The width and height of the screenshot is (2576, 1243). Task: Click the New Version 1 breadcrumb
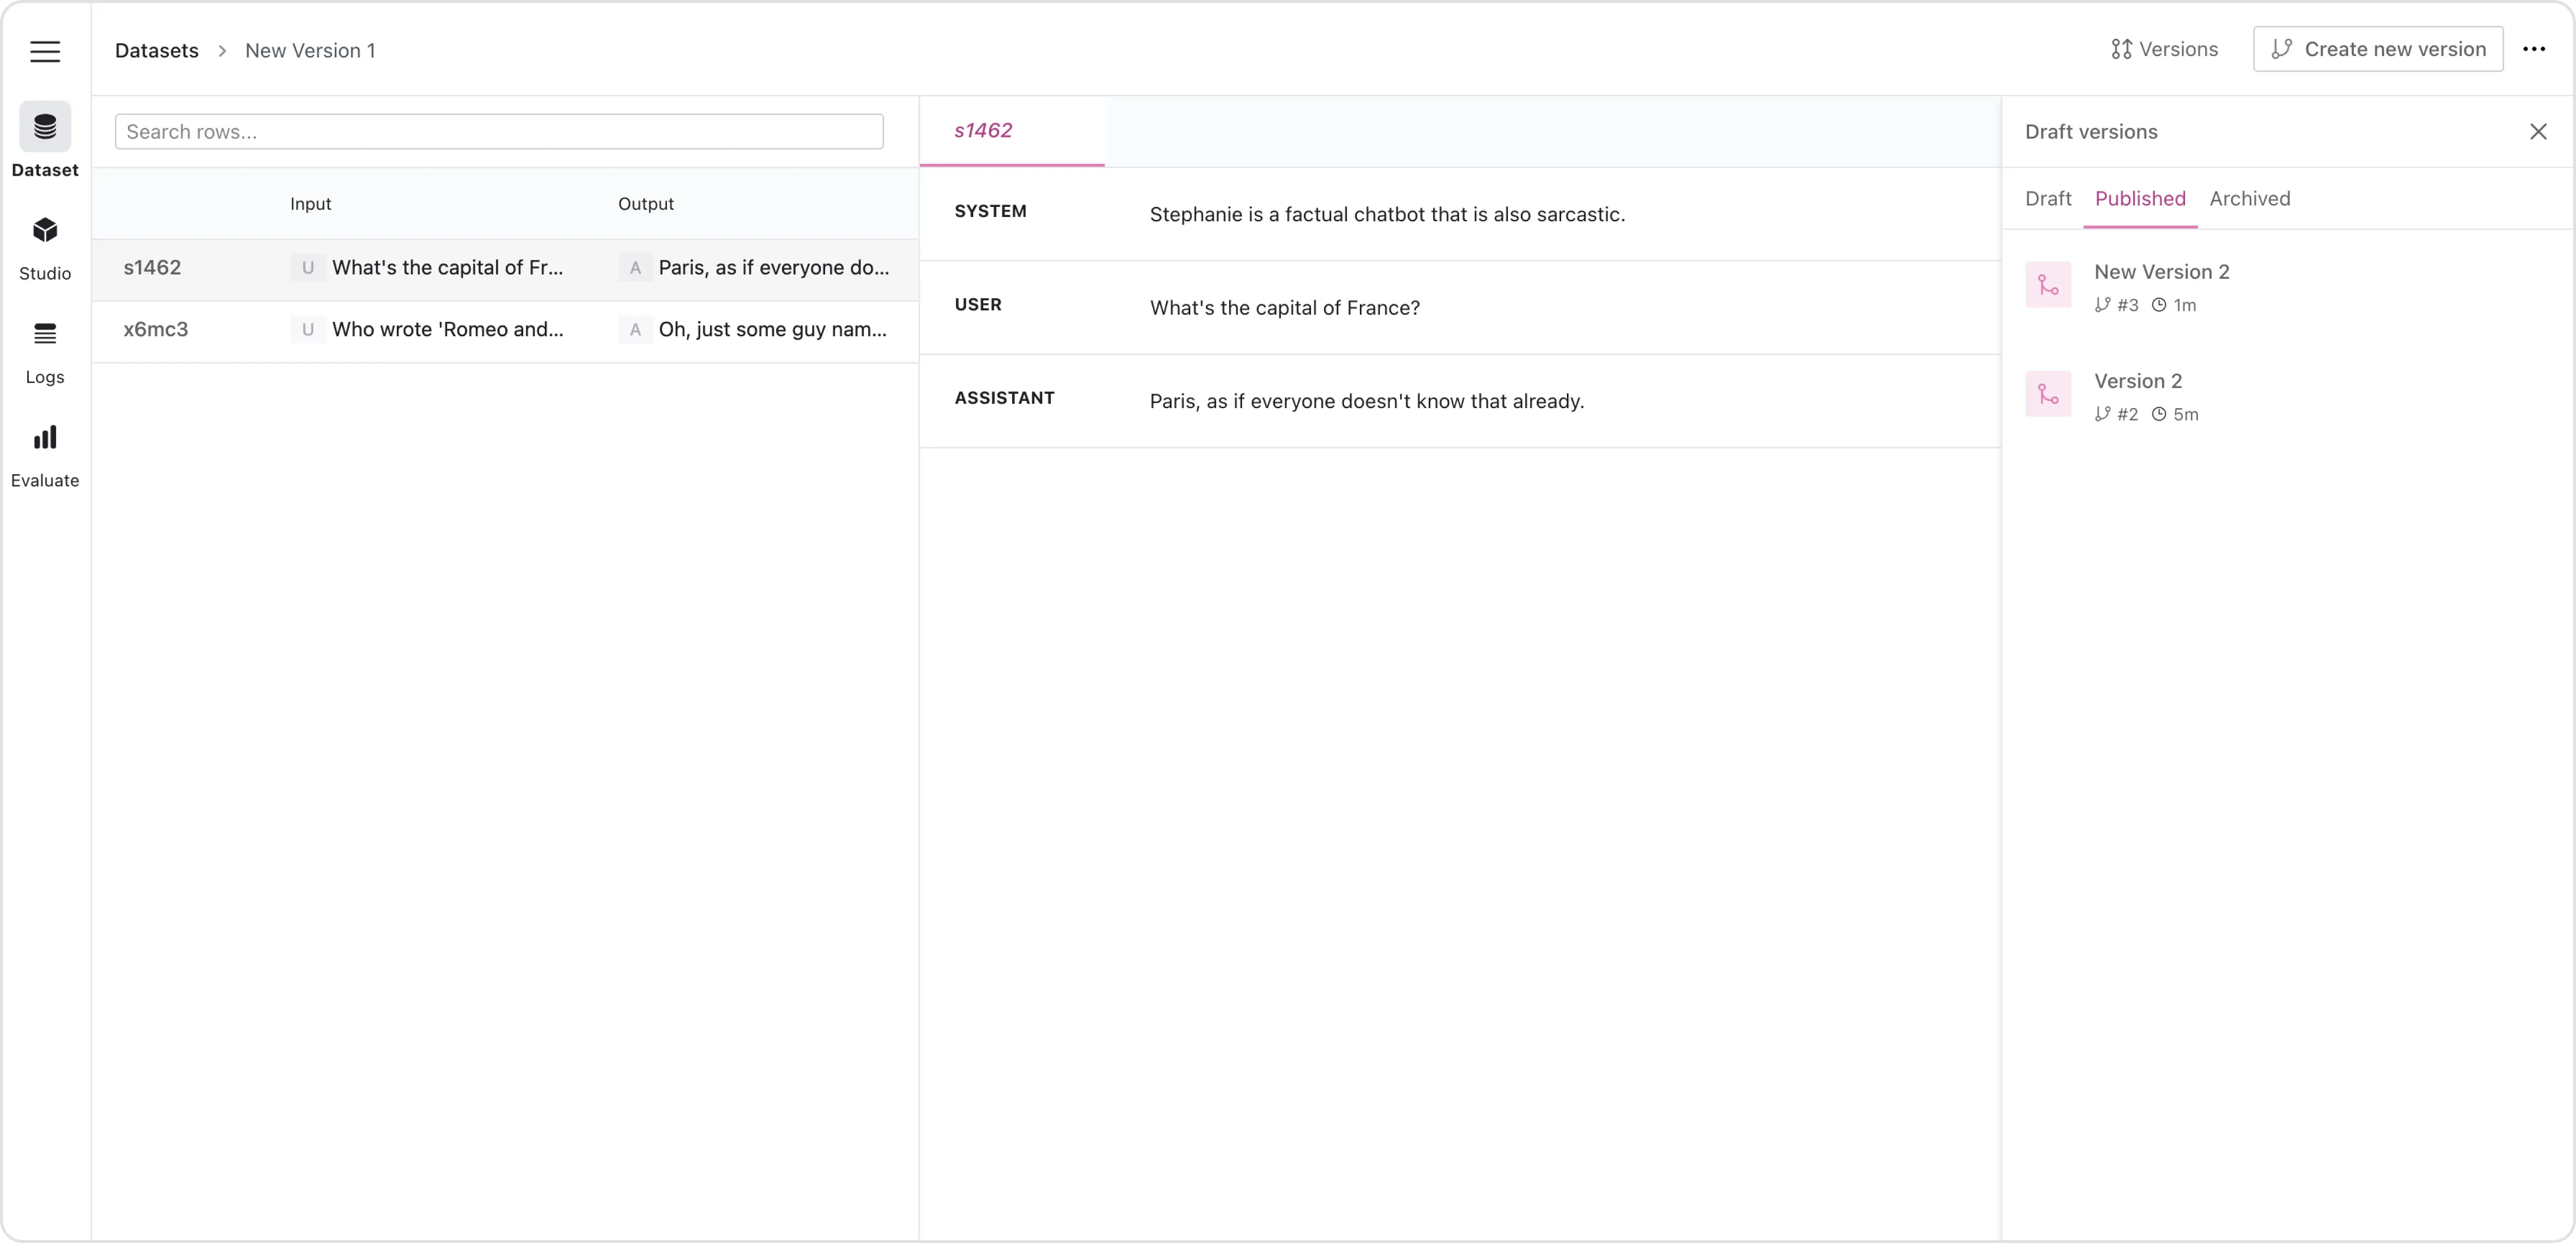(310, 51)
